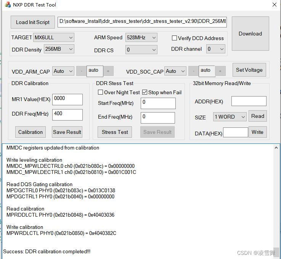Enable the Over Night Test checkbox
Screen dimensions: 281x259
tap(100, 92)
